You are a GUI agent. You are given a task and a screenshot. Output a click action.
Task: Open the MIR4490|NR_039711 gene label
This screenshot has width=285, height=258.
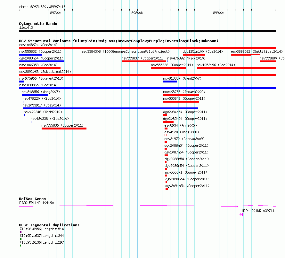coord(258,211)
